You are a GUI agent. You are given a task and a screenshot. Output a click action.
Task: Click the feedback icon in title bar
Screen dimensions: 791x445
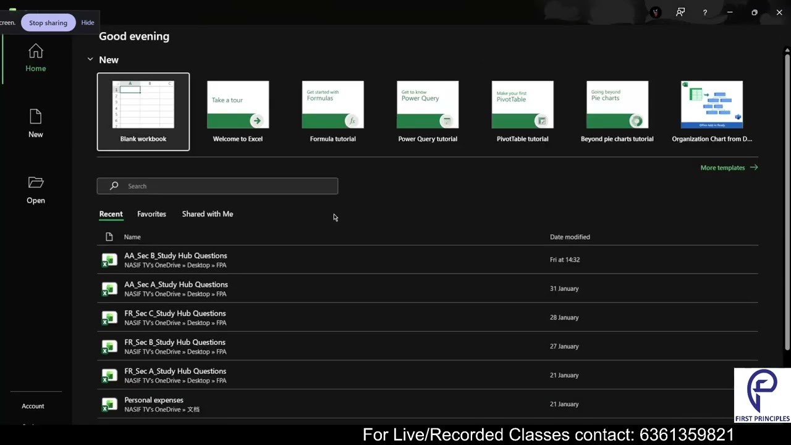[680, 12]
